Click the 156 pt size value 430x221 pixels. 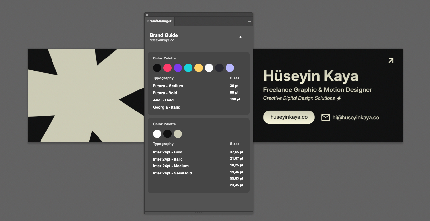click(235, 100)
